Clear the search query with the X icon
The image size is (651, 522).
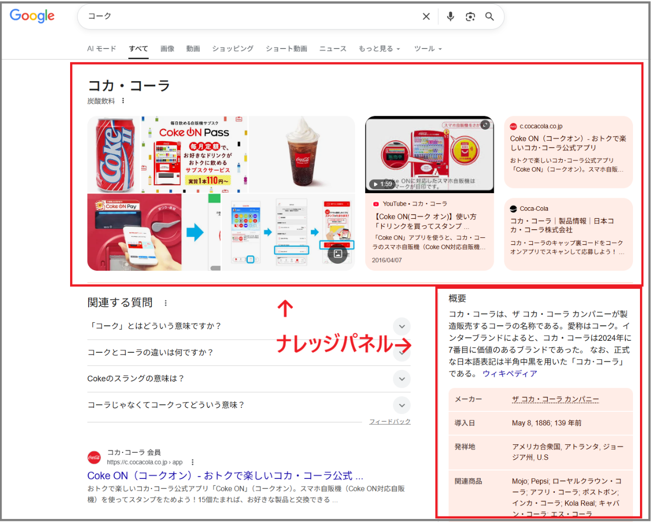[x=426, y=16]
